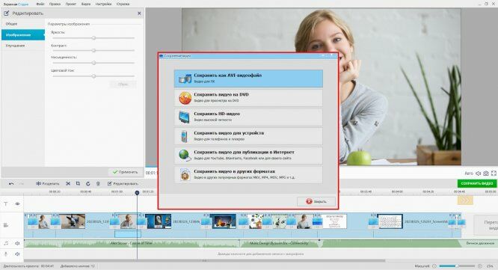Image resolution: width=498 pixels, height=270 pixels.
Task: Open the Файл menu
Action: coord(40,4)
